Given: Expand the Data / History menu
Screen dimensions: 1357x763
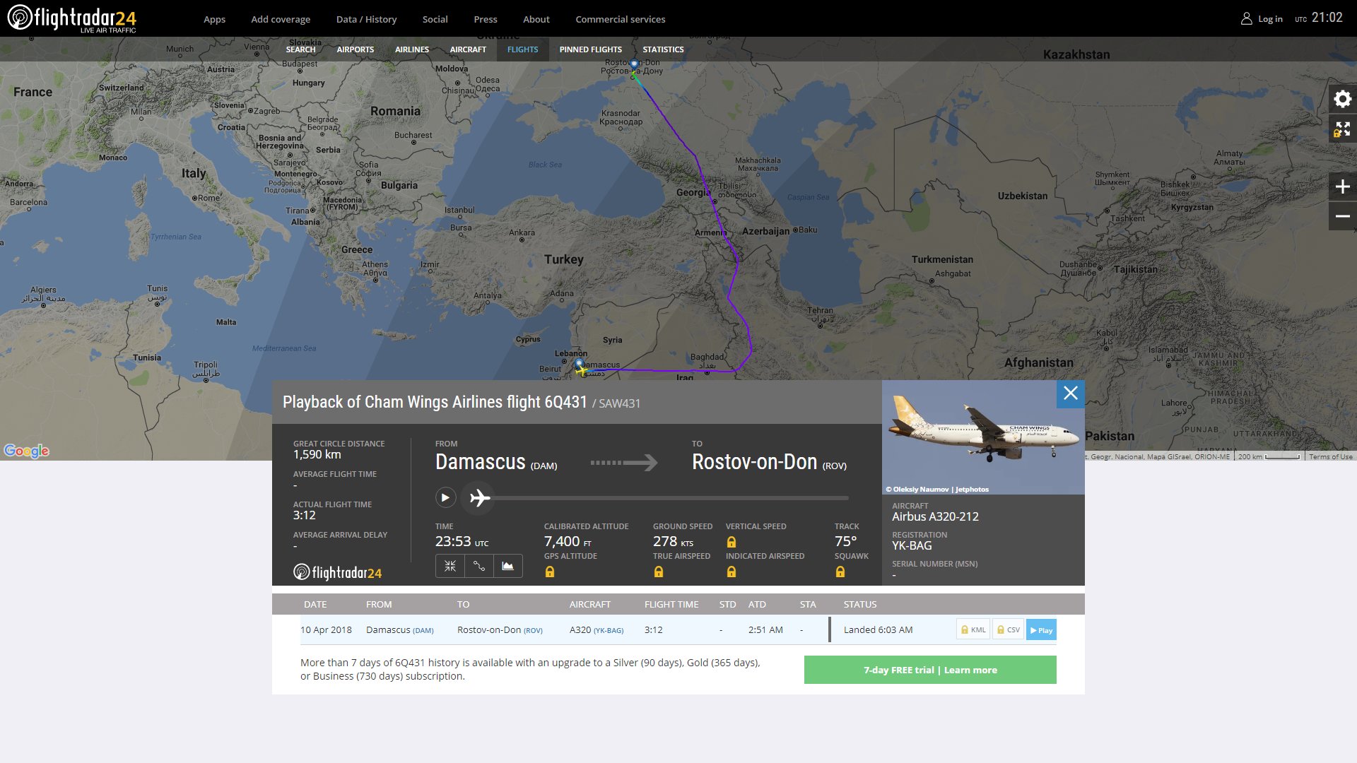Looking at the screenshot, I should [366, 19].
